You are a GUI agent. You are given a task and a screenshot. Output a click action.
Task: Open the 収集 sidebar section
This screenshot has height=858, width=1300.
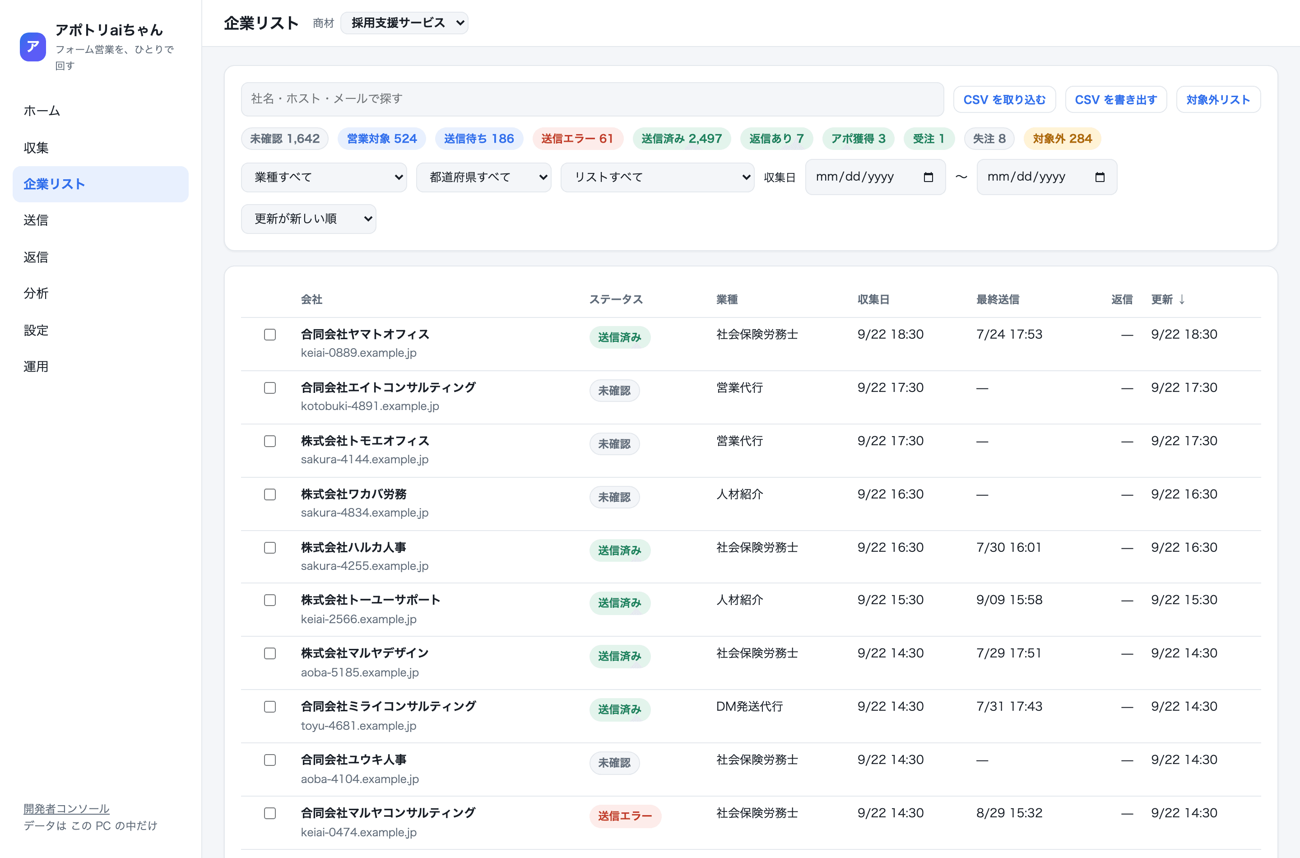tap(101, 148)
